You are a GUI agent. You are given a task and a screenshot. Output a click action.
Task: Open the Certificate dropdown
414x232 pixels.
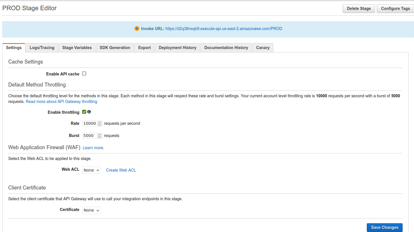[91, 210]
